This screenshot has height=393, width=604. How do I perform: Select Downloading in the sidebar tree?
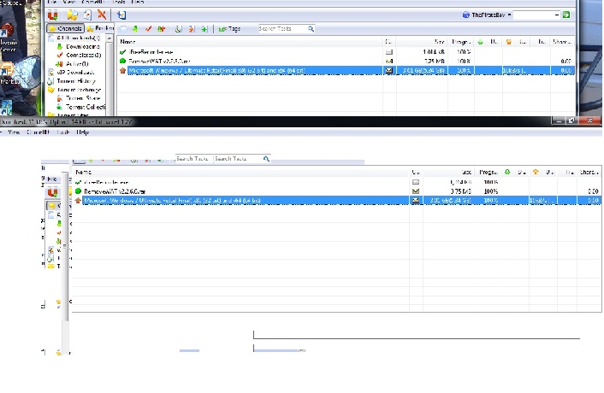point(84,46)
